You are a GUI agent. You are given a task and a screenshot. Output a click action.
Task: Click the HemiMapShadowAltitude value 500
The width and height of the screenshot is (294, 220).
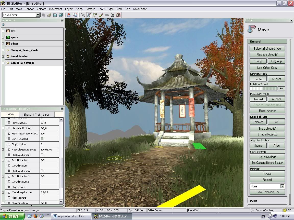click(49, 134)
